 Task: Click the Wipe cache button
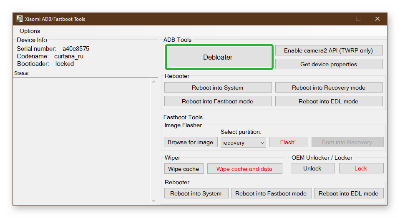[183, 169]
